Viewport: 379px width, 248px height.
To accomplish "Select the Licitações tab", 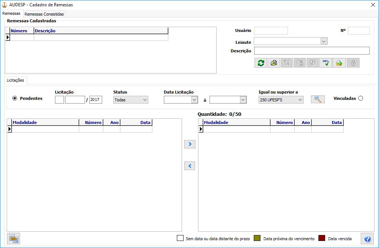I will coord(15,80).
